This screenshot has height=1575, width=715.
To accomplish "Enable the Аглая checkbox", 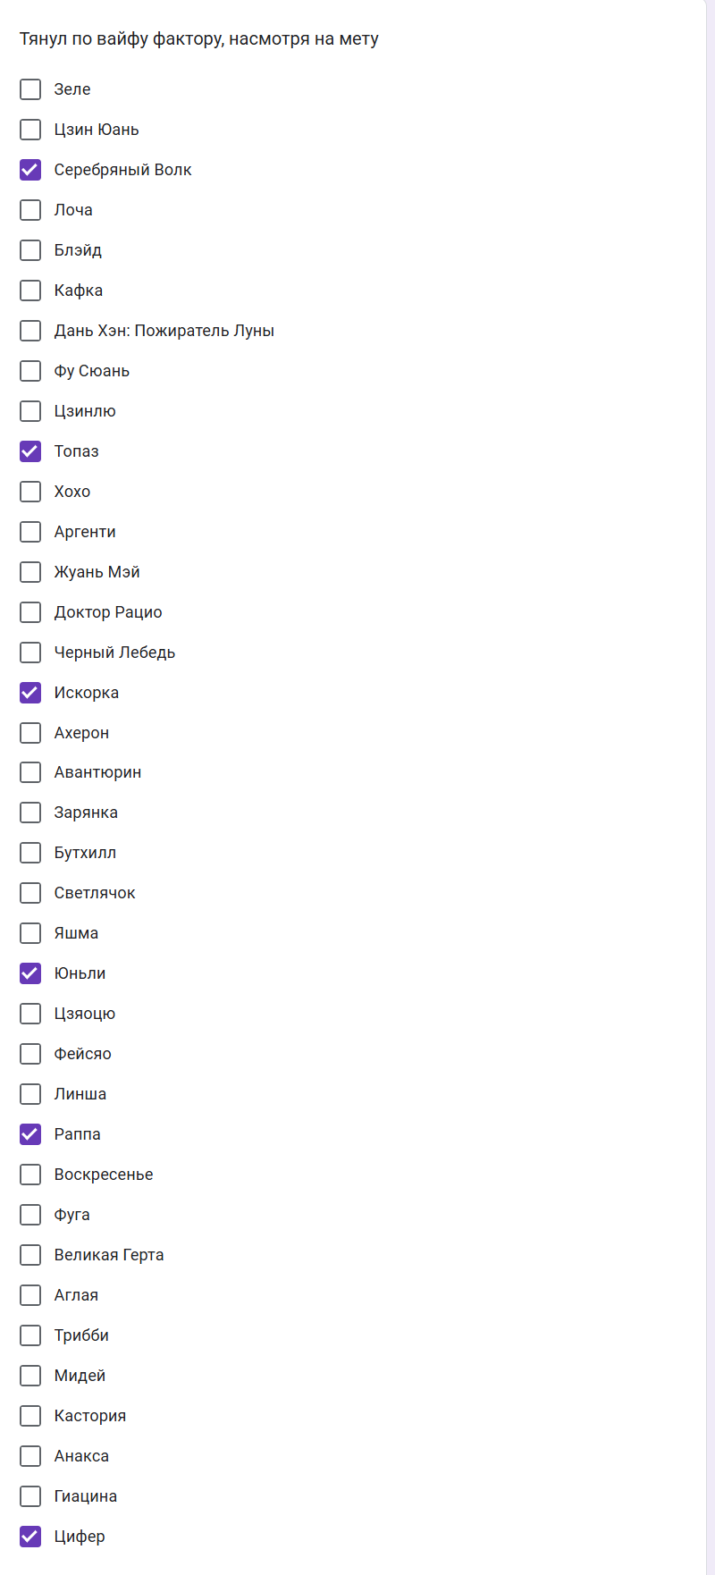I will [30, 1295].
